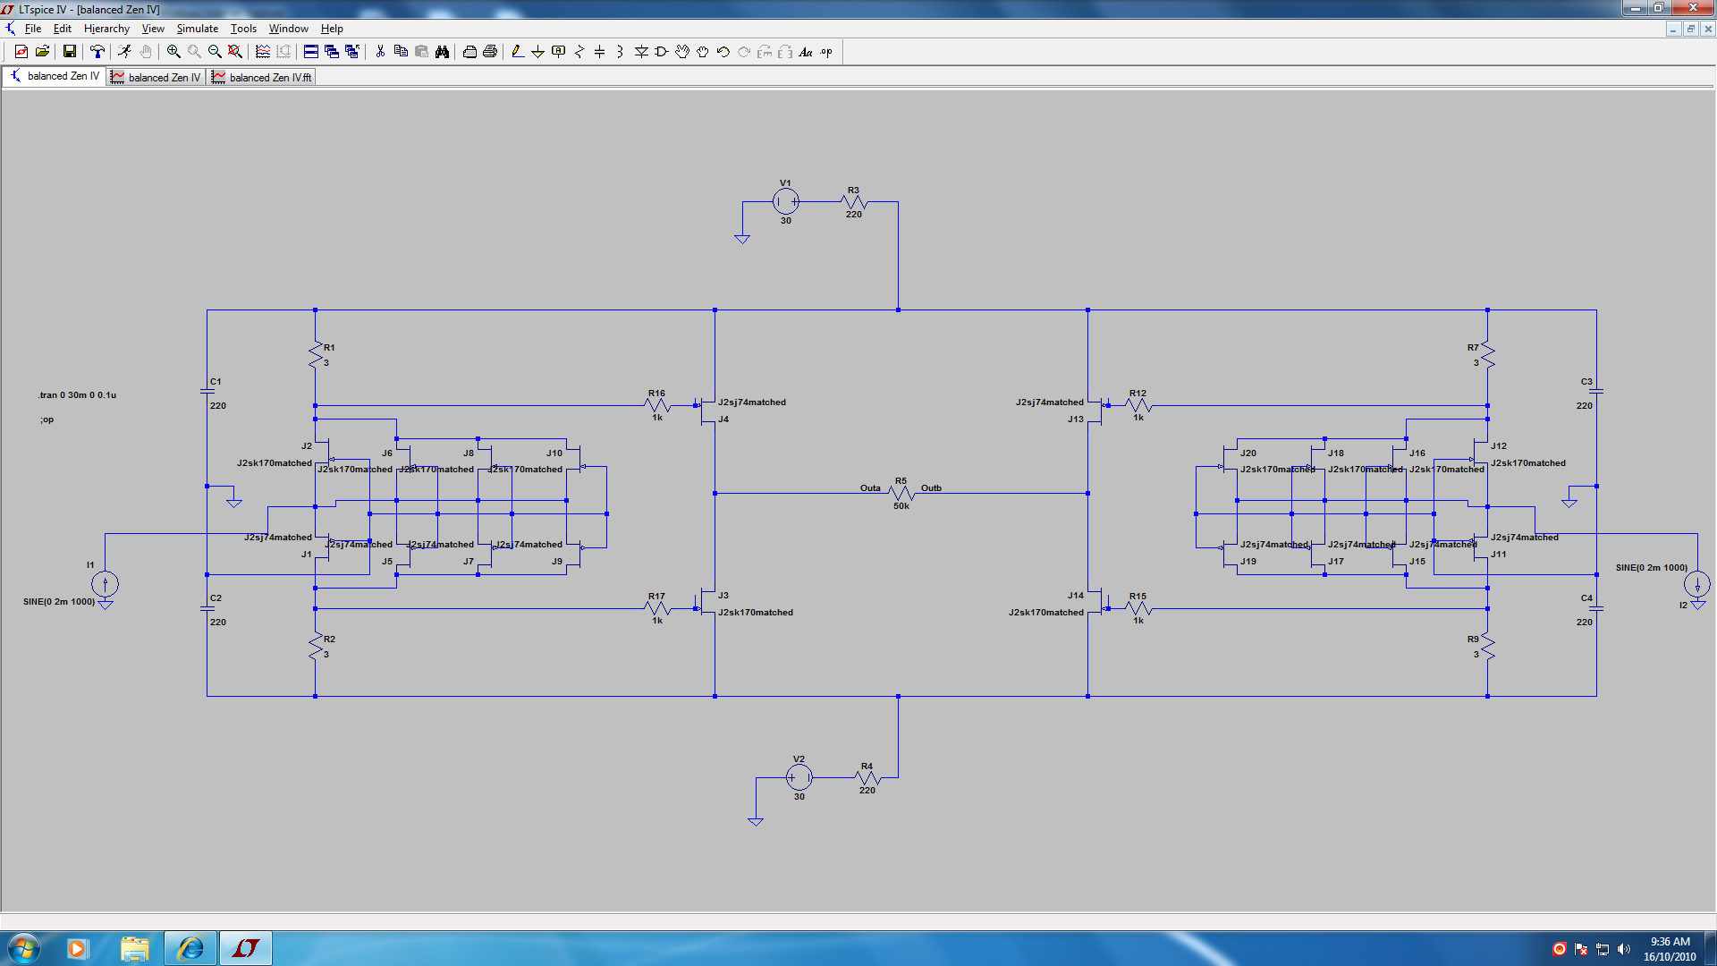Click the J2sk170matched label beside J3
The width and height of the screenshot is (1717, 966).
click(755, 612)
